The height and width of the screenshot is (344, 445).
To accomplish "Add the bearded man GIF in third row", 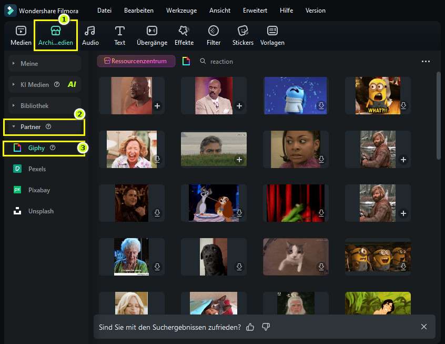I will (x=403, y=213).
